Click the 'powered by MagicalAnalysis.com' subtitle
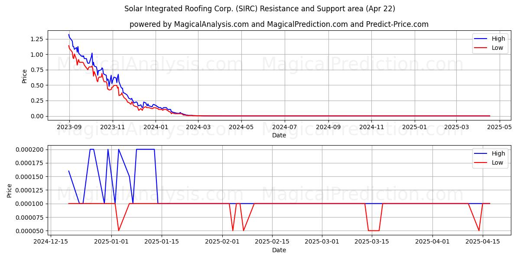Viewport: 520px width, 260px height. point(279,24)
